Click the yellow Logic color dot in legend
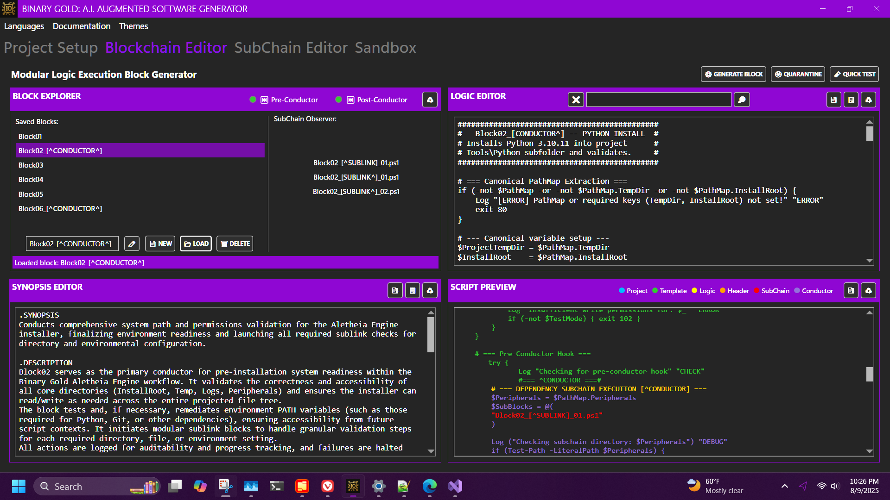Viewport: 890px width, 500px height. (694, 291)
